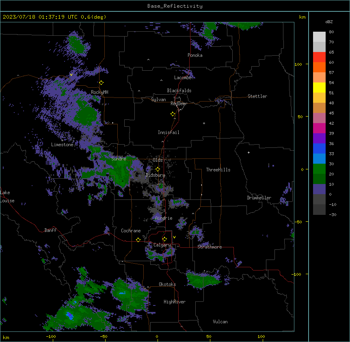
Task: Click the Sundre label
Action: pyautogui.click(x=119, y=159)
